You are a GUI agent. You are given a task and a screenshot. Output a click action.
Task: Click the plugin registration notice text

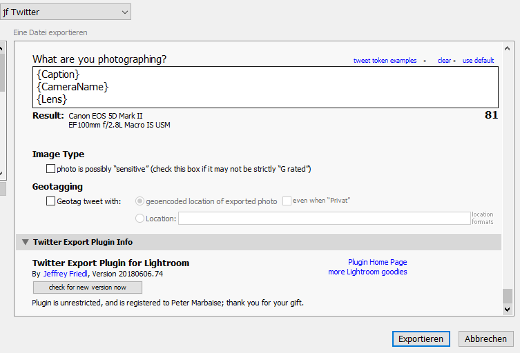point(168,303)
